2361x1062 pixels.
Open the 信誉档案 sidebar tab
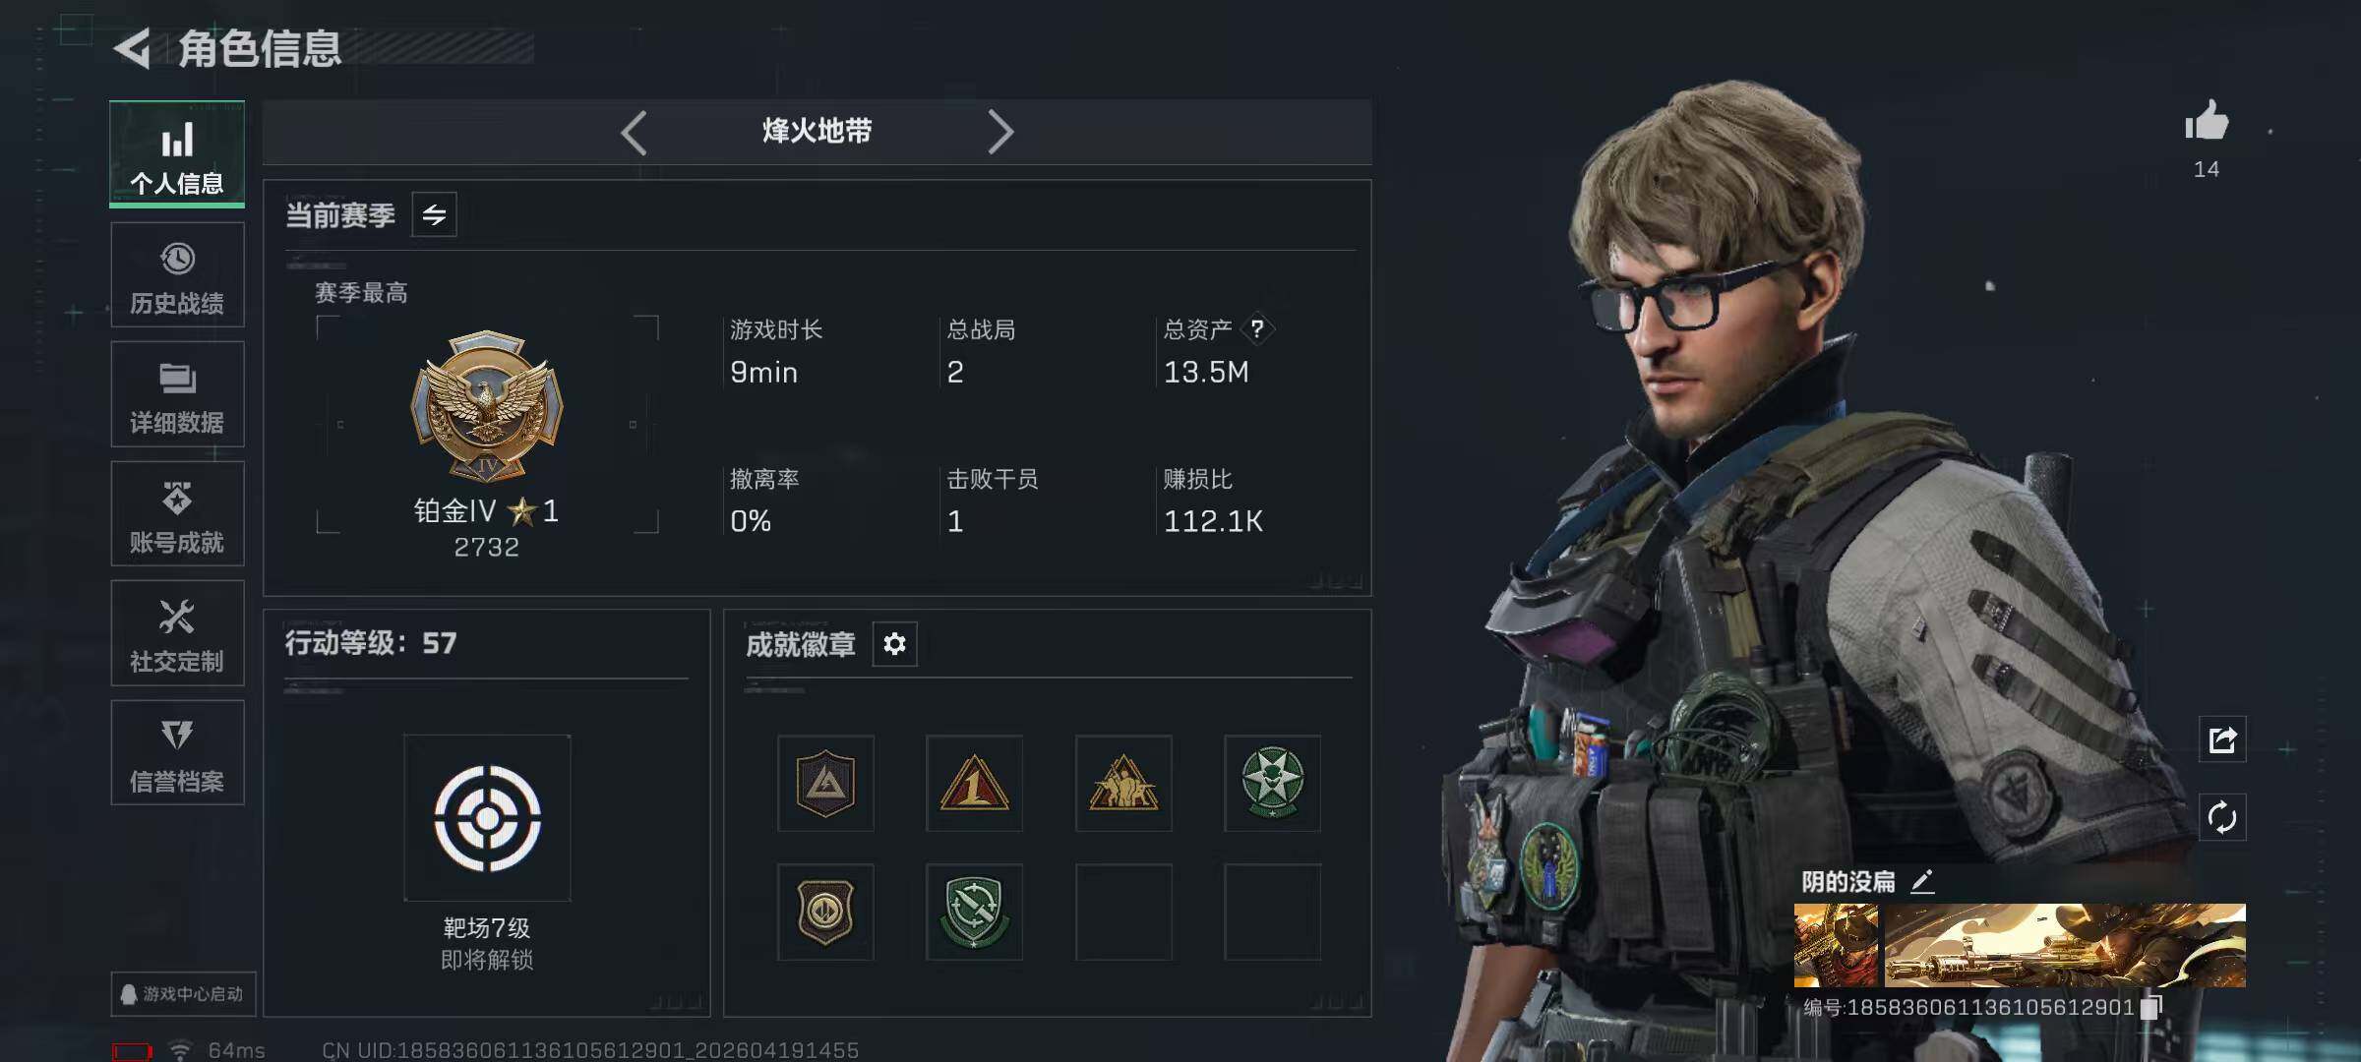pyautogui.click(x=177, y=753)
